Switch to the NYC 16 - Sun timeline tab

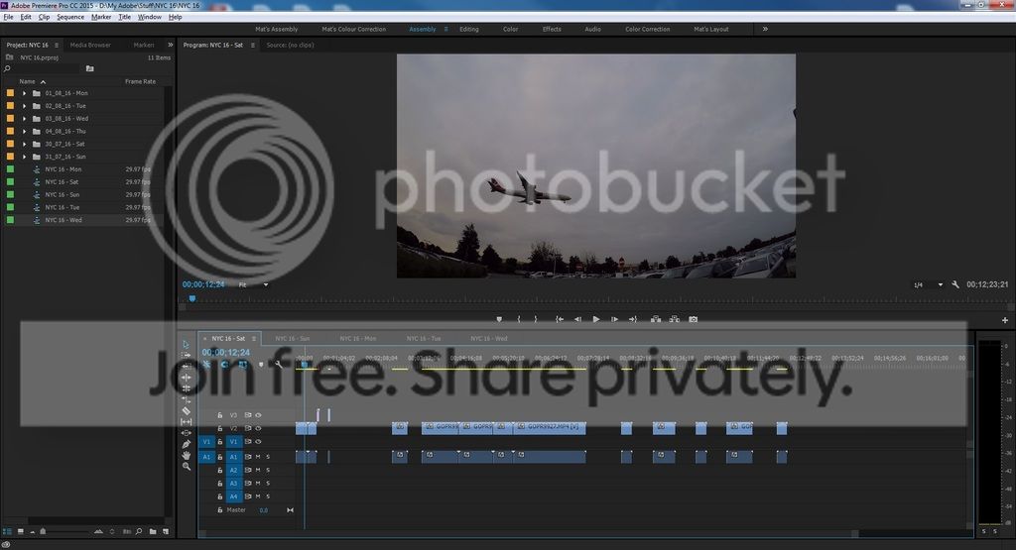[292, 338]
